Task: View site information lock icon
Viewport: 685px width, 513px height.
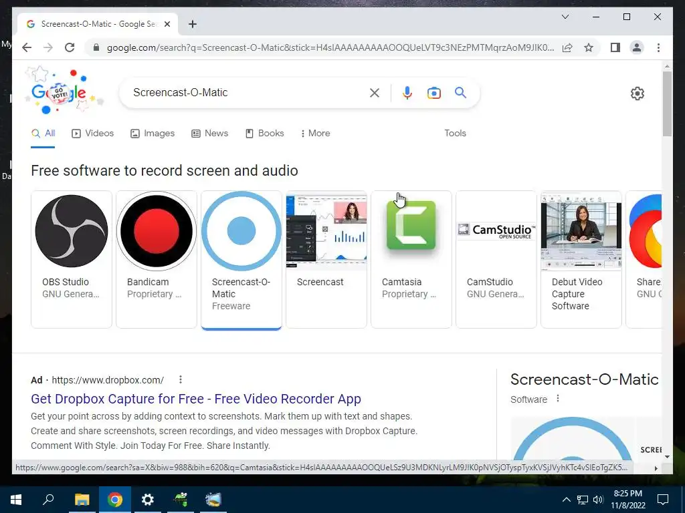Action: click(x=96, y=47)
